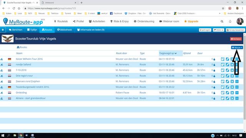The height and width of the screenshot is (138, 246).
Task: Expand the Nieuw dropdown button
Action: coord(237,48)
